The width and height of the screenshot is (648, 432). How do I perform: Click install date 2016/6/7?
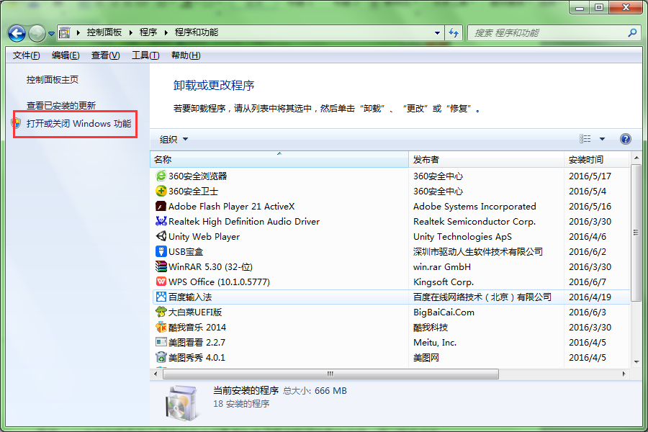click(x=587, y=282)
